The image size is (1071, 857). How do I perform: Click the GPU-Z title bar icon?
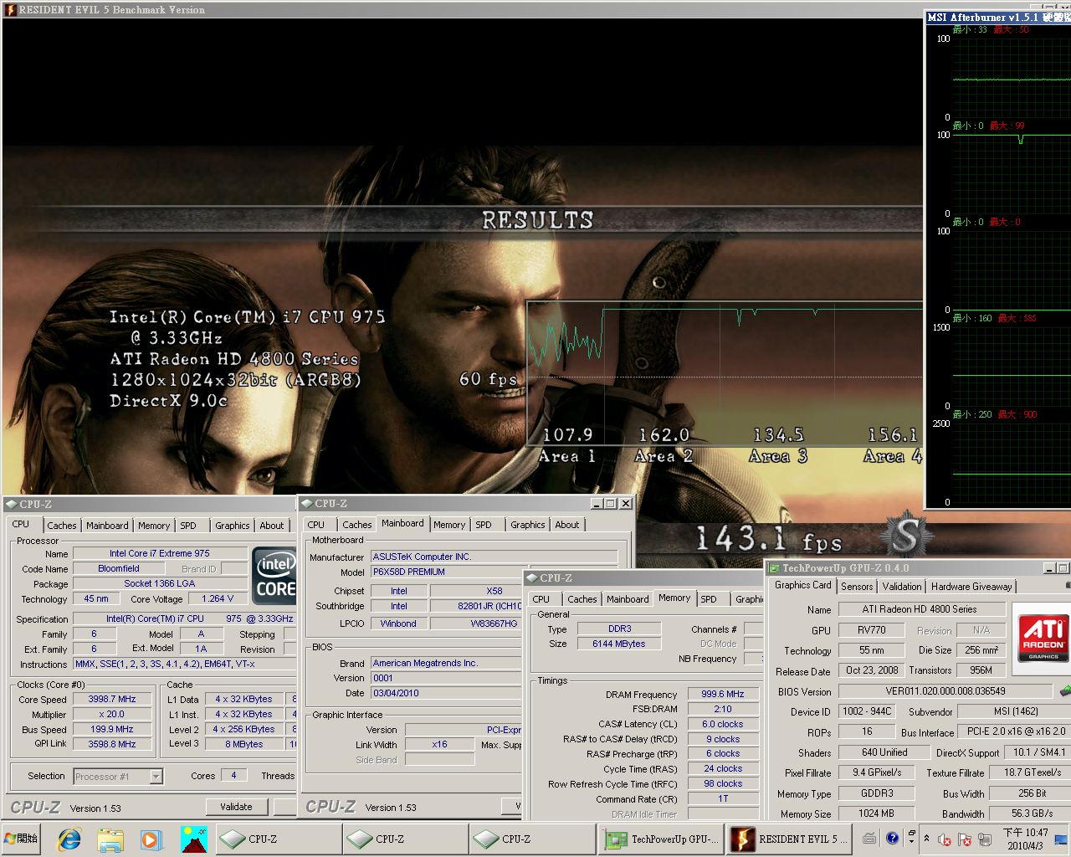coord(774,568)
